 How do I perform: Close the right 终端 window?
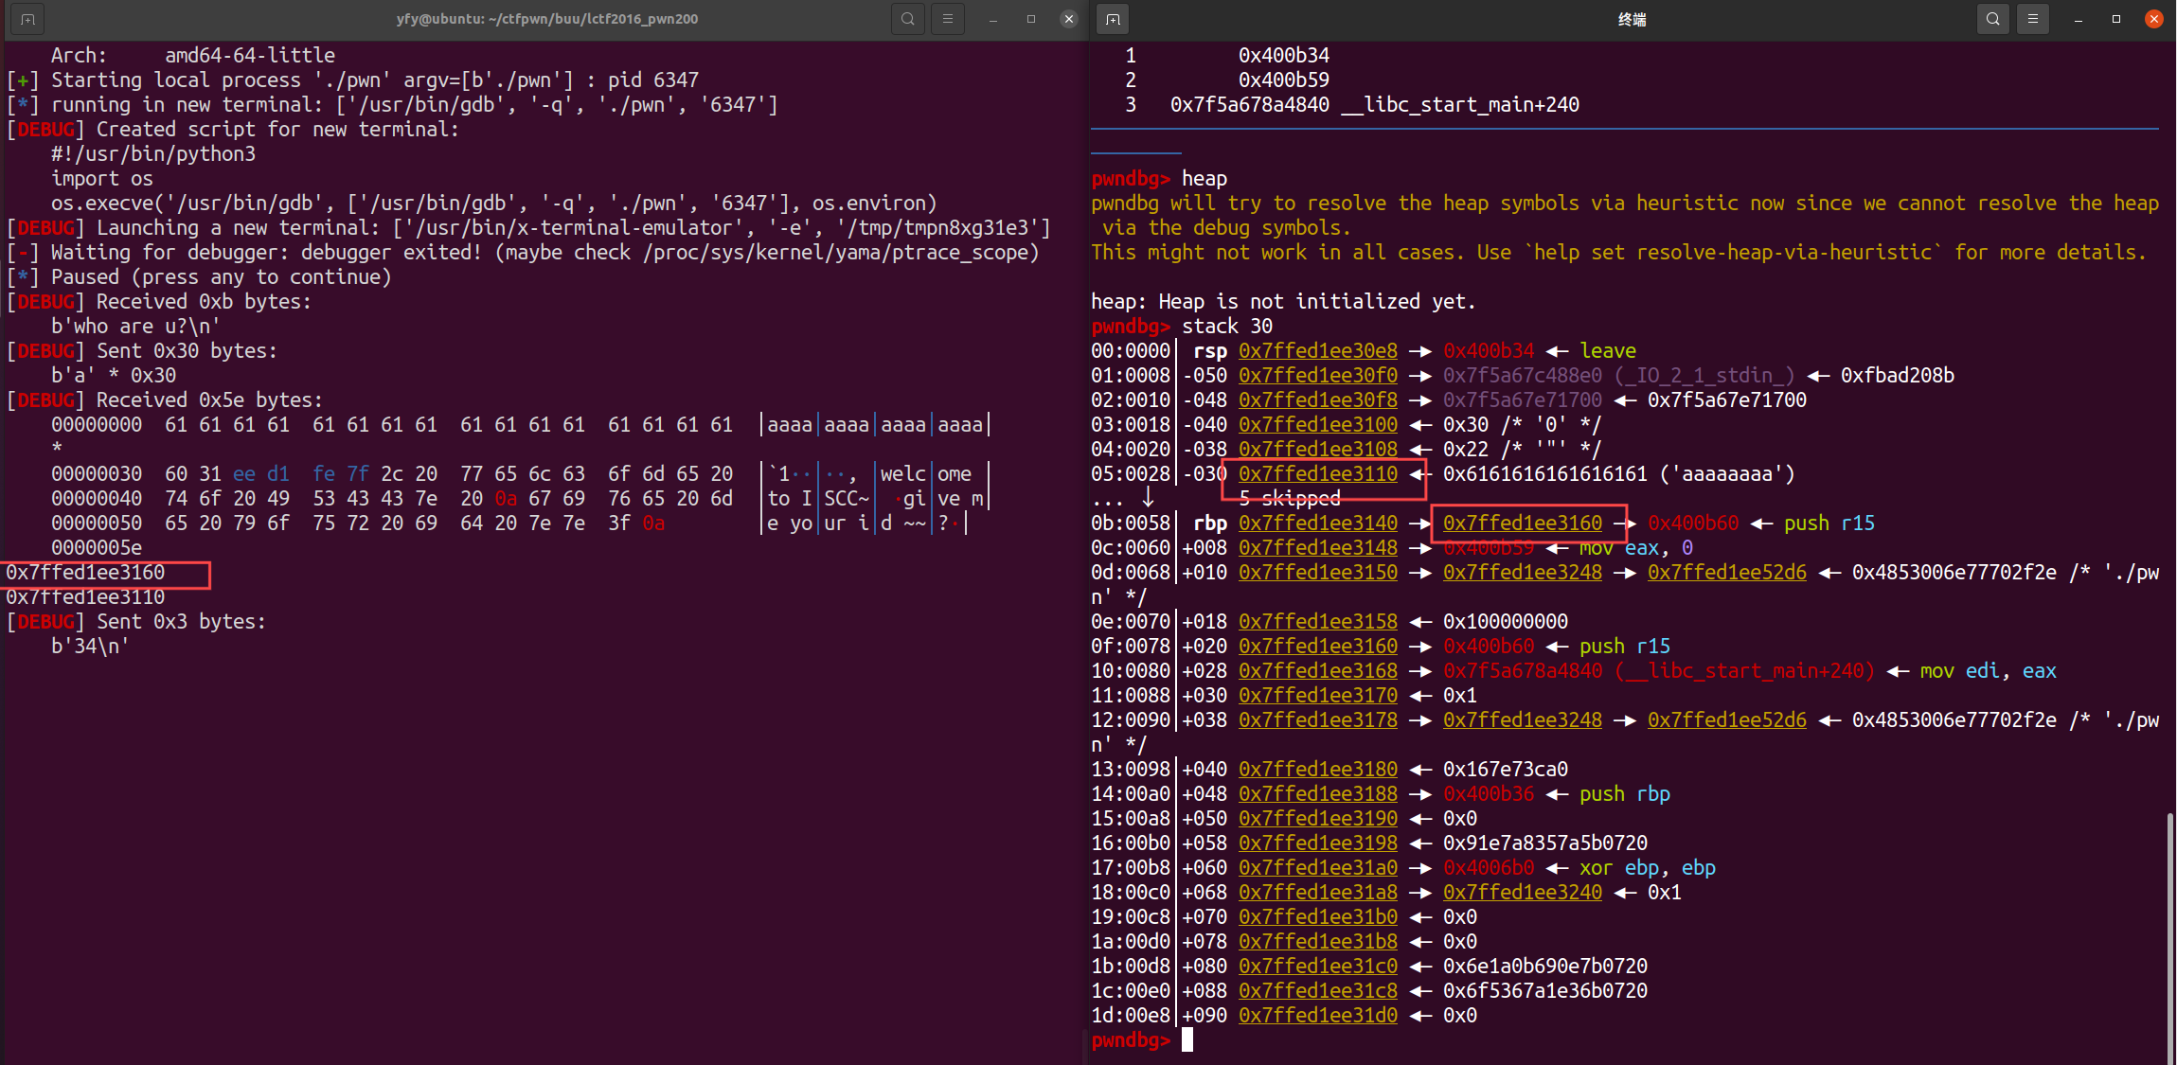(2153, 19)
